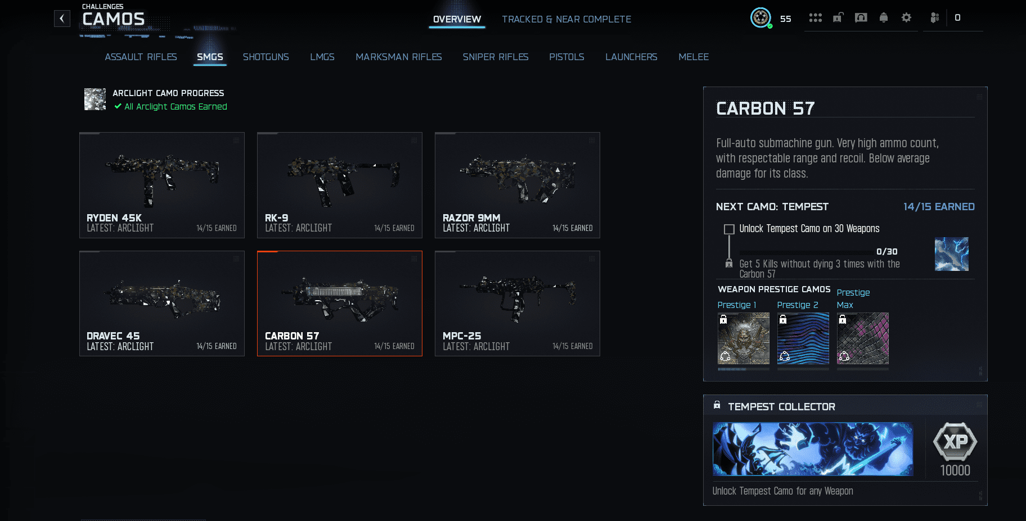Open the settings gear icon
The image size is (1026, 521).
click(x=906, y=17)
